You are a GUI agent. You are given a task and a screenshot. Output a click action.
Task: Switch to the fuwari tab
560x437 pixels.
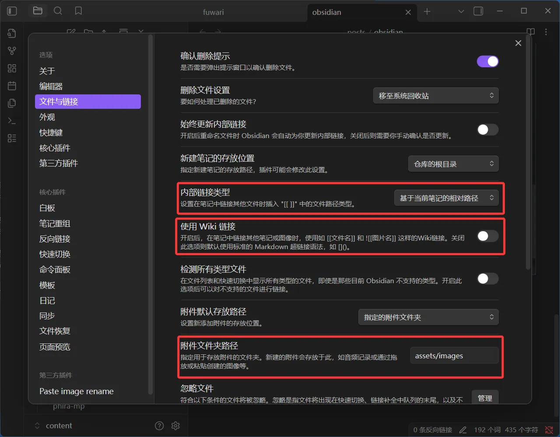(x=213, y=12)
